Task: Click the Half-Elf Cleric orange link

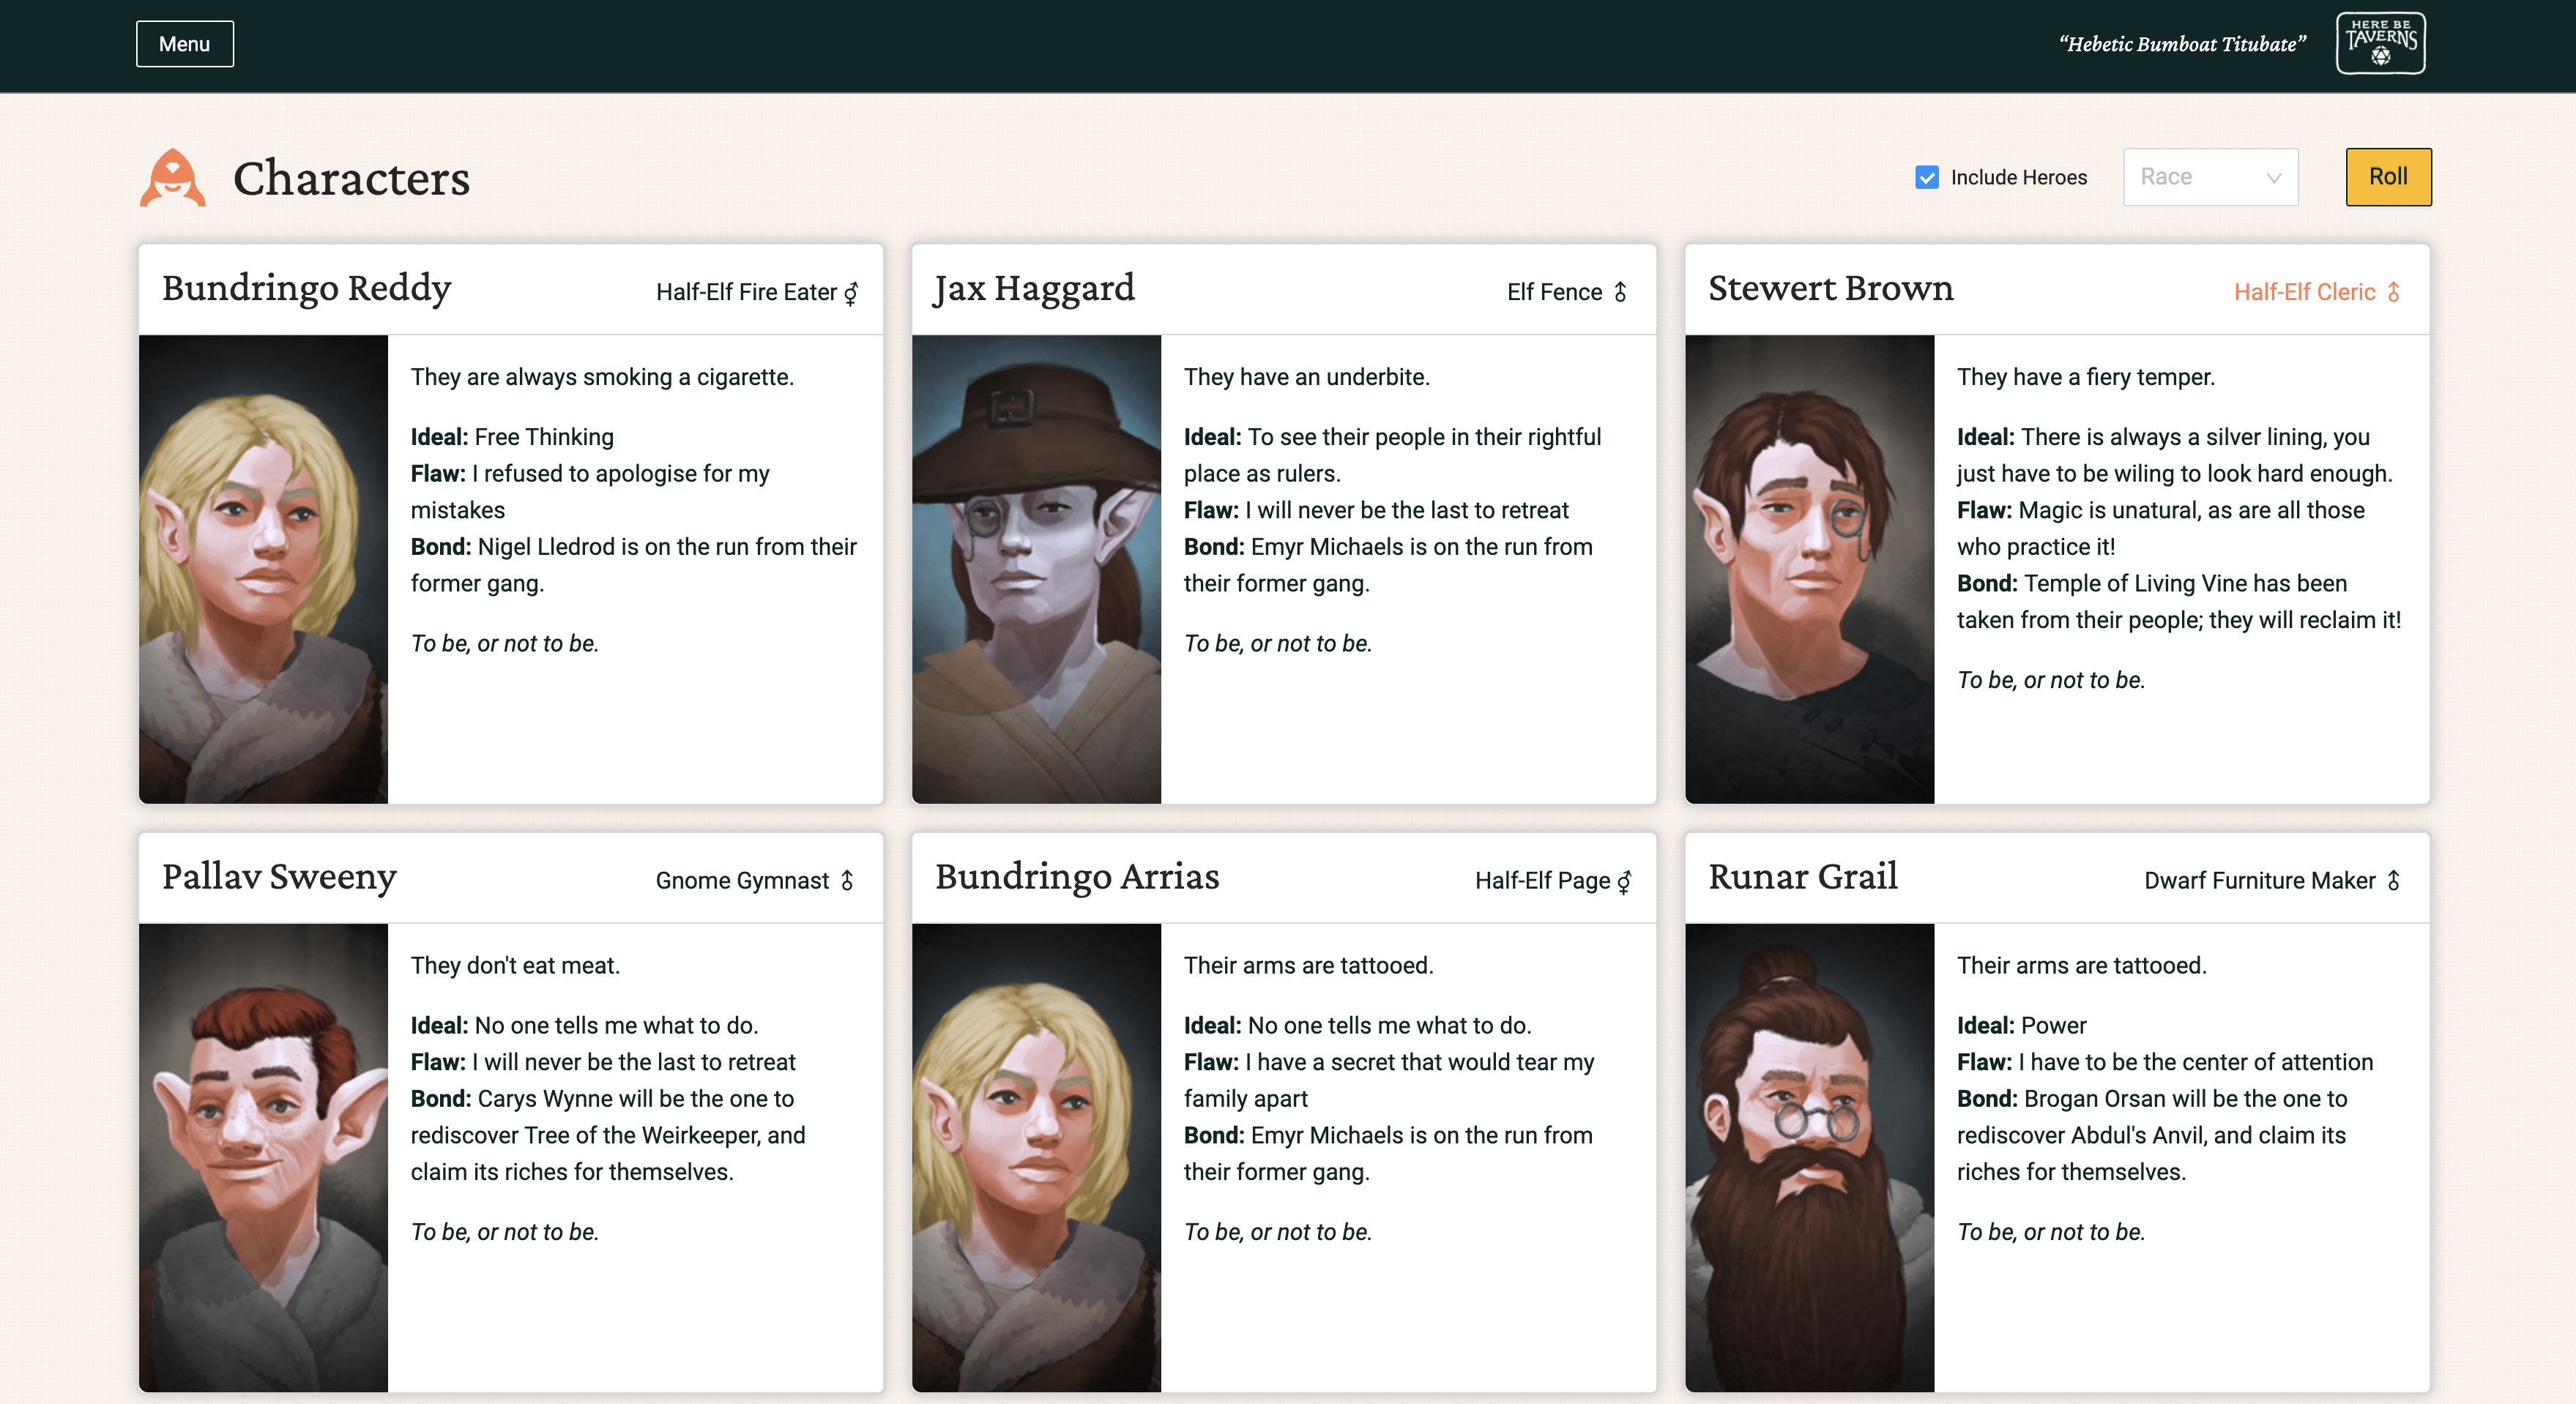Action: pyautogui.click(x=2304, y=292)
